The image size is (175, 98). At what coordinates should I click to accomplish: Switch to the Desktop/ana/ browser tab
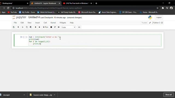click(14, 3)
